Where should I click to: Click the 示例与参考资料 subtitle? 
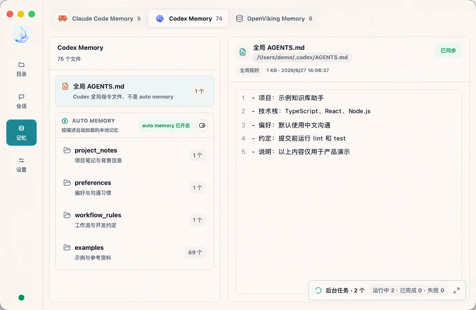point(93,258)
